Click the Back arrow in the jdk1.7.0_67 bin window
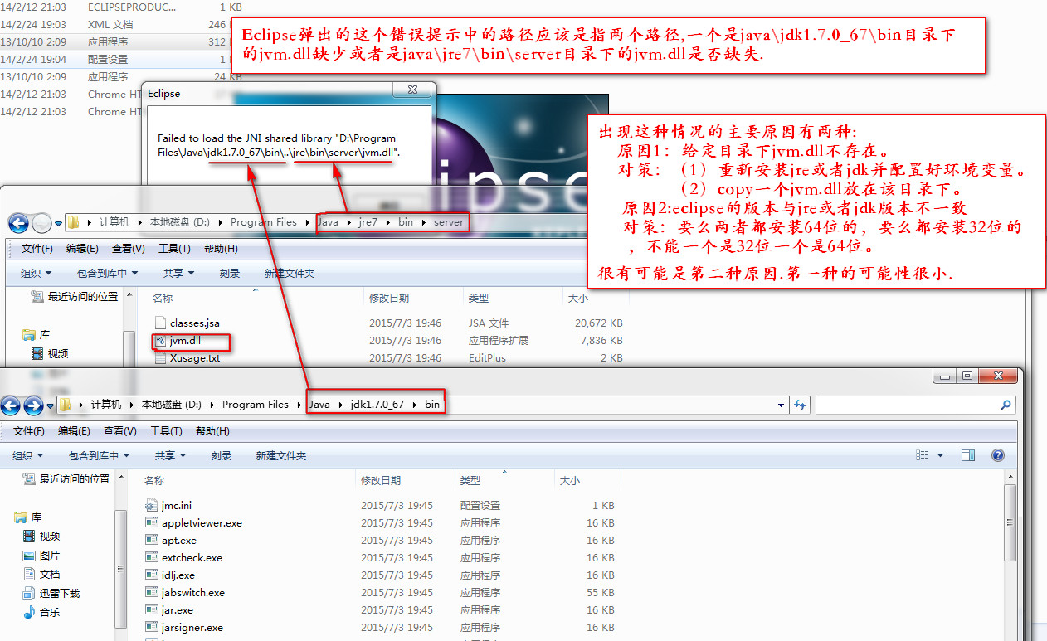Viewport: 1047px width, 641px height. (x=10, y=405)
